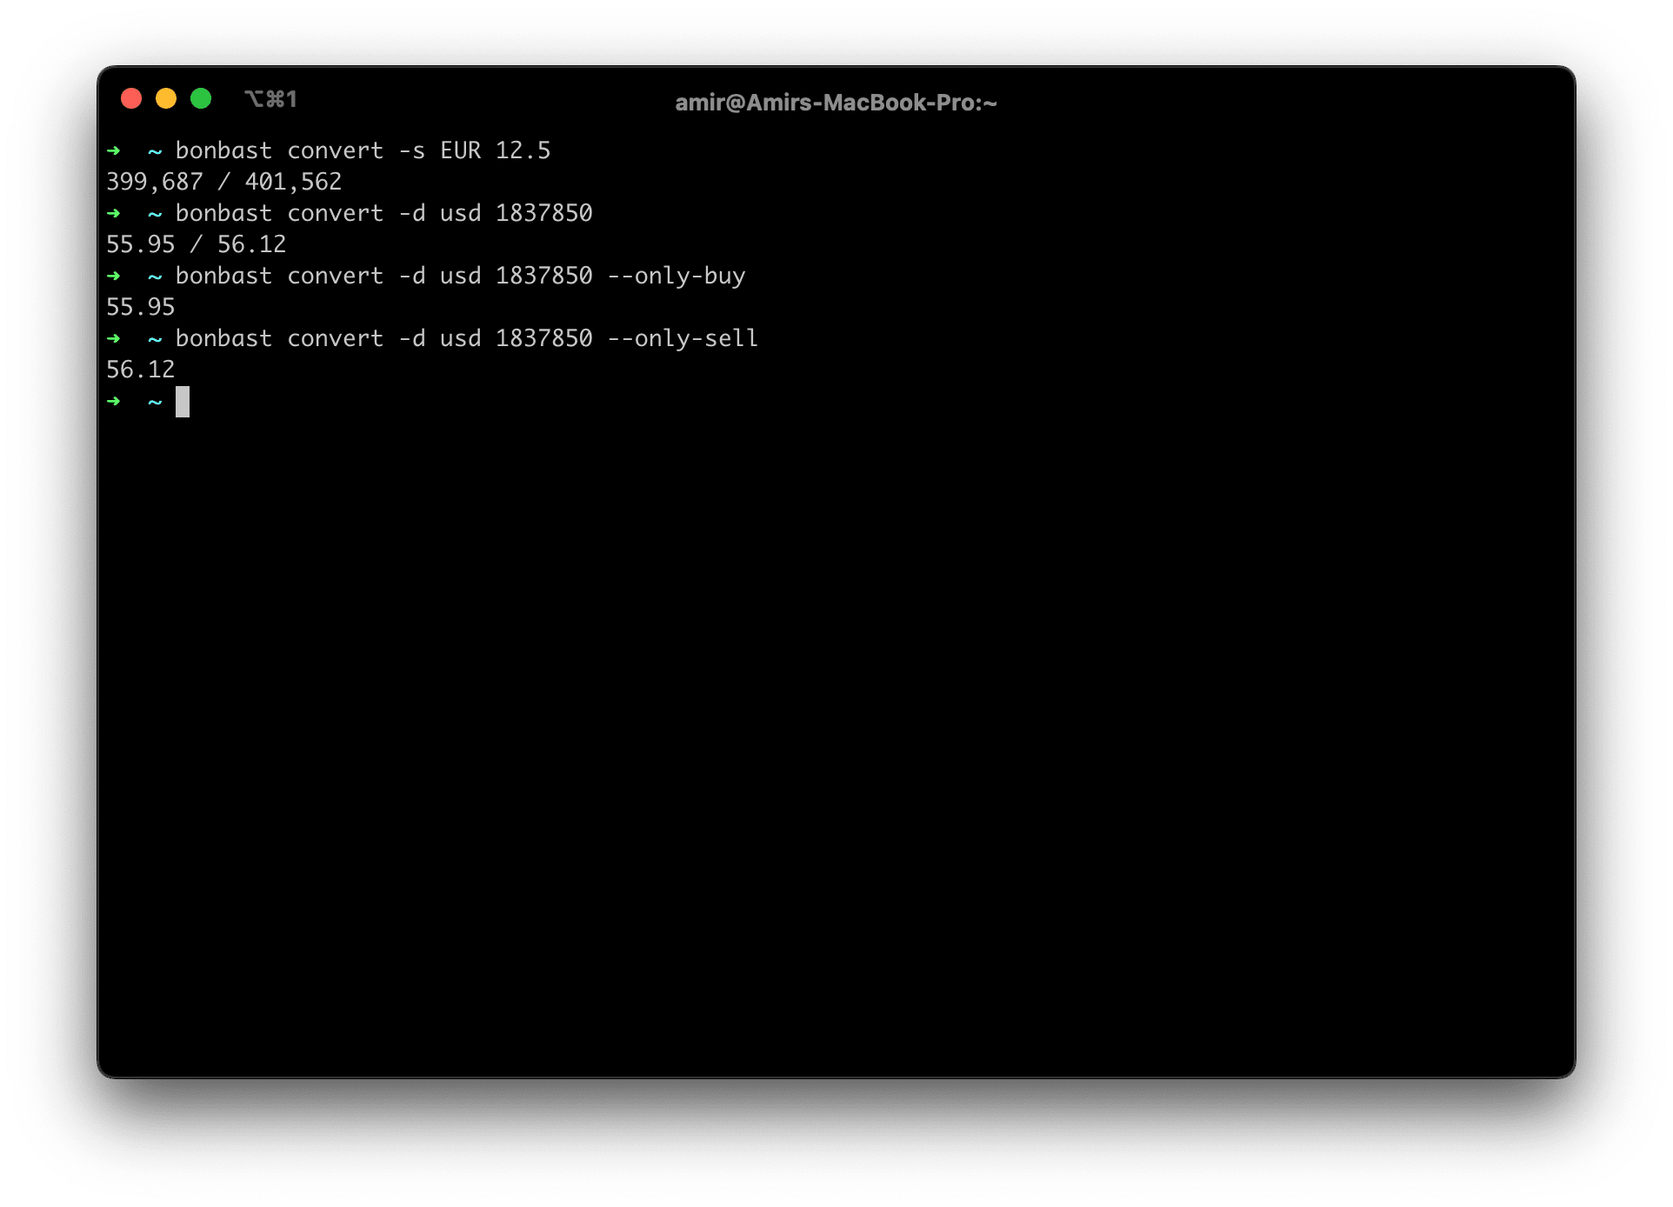Minimize the terminal using yellow button

pyautogui.click(x=166, y=99)
